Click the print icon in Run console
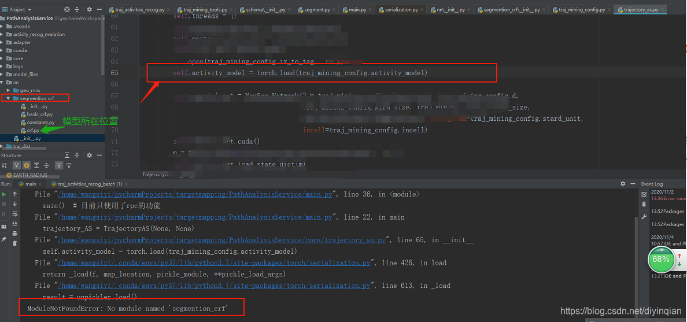 tap(15, 234)
